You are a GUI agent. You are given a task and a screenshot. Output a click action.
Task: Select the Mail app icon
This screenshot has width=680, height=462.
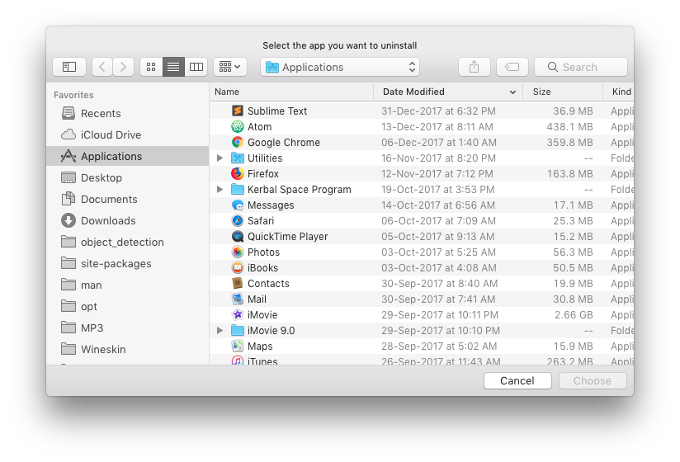pos(237,299)
